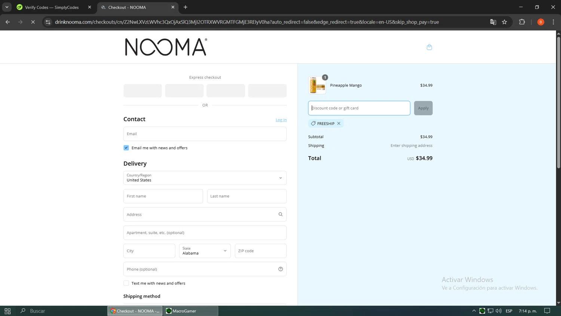The image size is (561, 316).
Task: Click the City input field
Action: [149, 251]
